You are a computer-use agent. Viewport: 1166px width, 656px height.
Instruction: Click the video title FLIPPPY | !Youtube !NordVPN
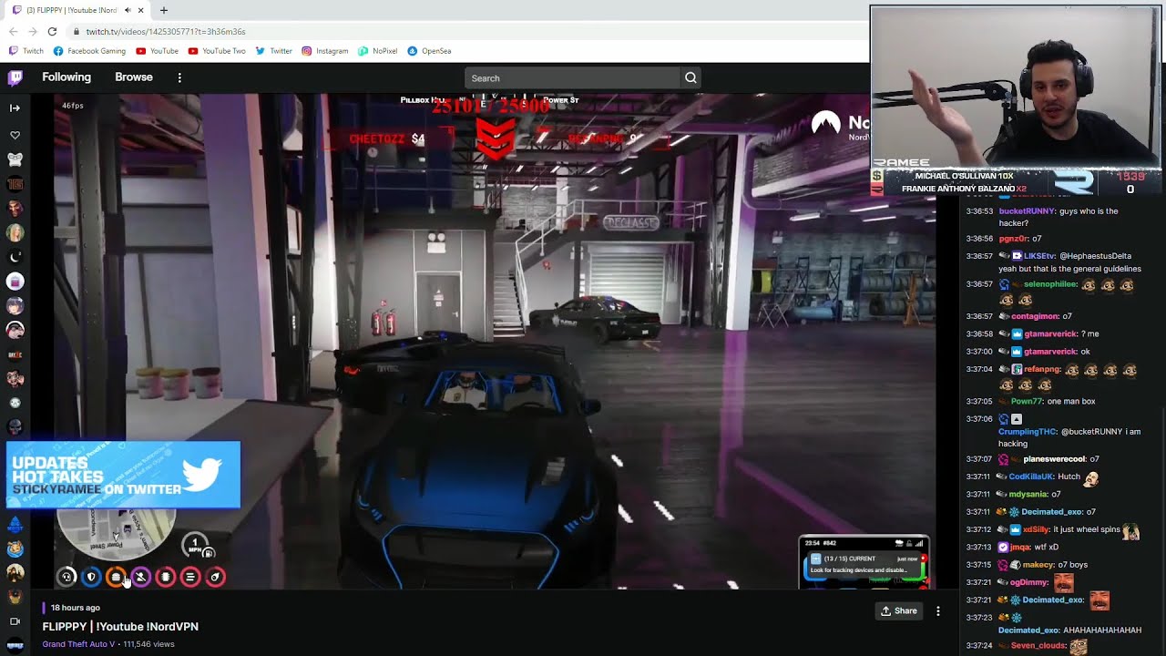pyautogui.click(x=120, y=627)
